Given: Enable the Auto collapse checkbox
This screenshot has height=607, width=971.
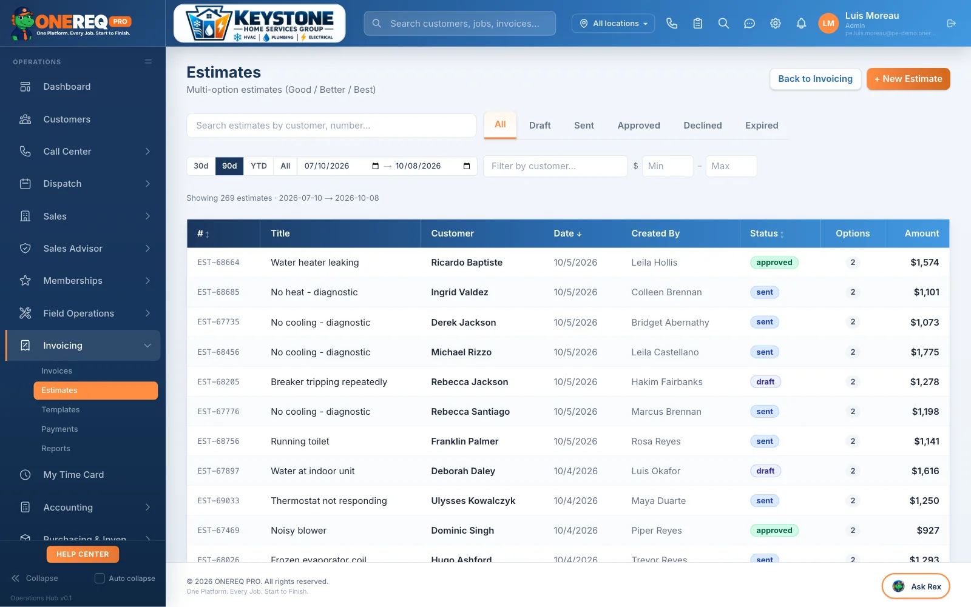Looking at the screenshot, I should click(100, 578).
